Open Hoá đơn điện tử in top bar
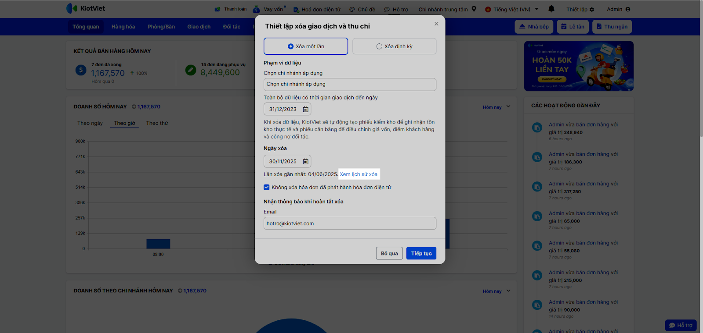 317,9
